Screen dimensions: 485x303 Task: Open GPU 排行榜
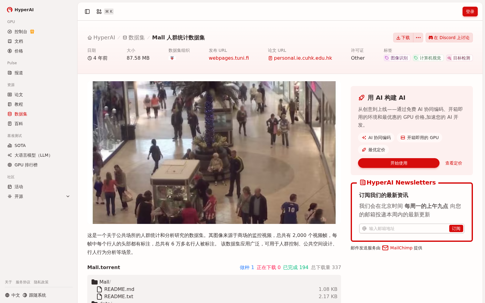[x=22, y=165]
